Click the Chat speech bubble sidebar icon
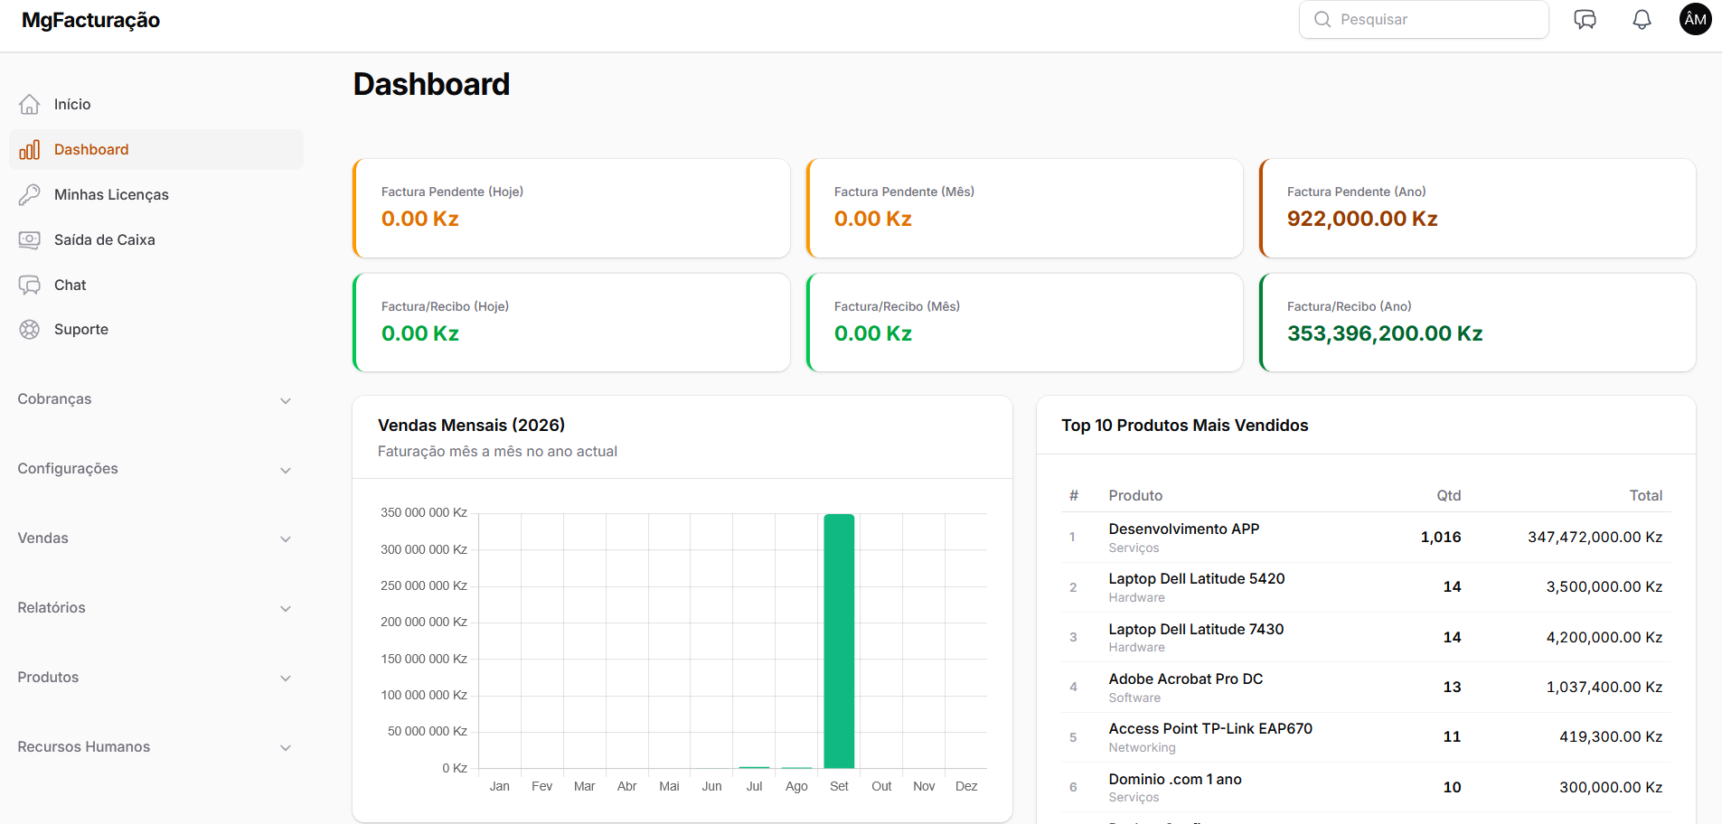 tap(30, 286)
